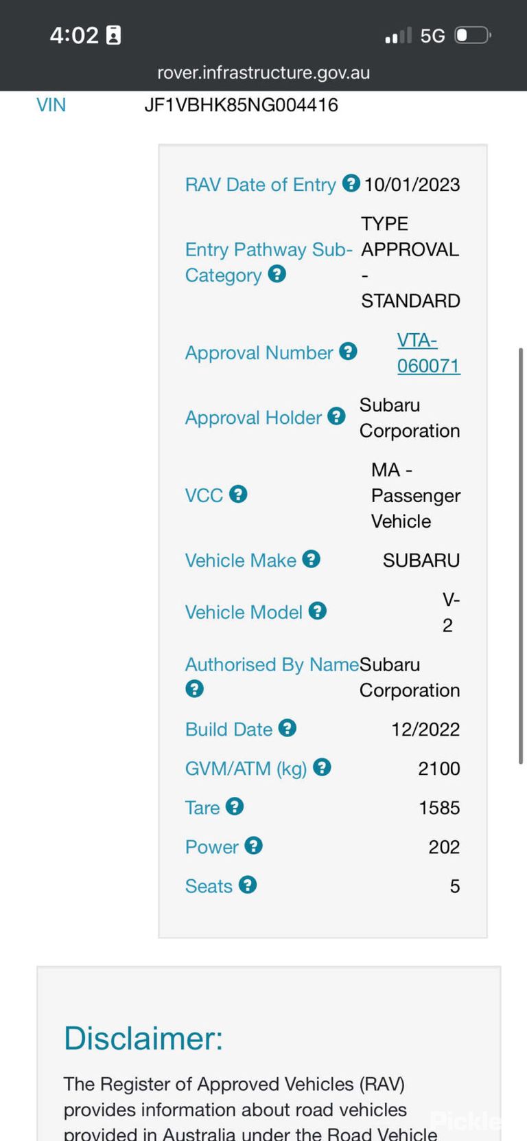527x1141 pixels.
Task: Open help icon next to Seats
Action: 248,885
